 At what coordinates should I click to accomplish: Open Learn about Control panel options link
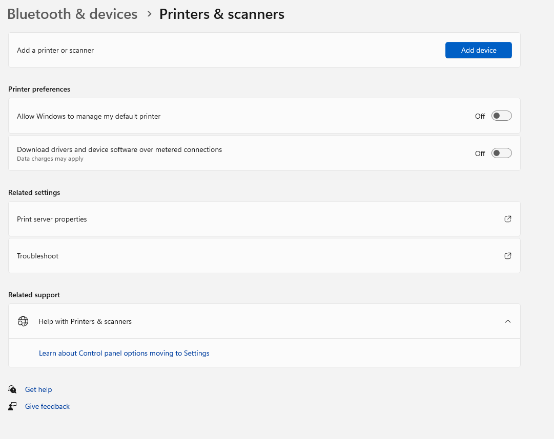pos(124,353)
